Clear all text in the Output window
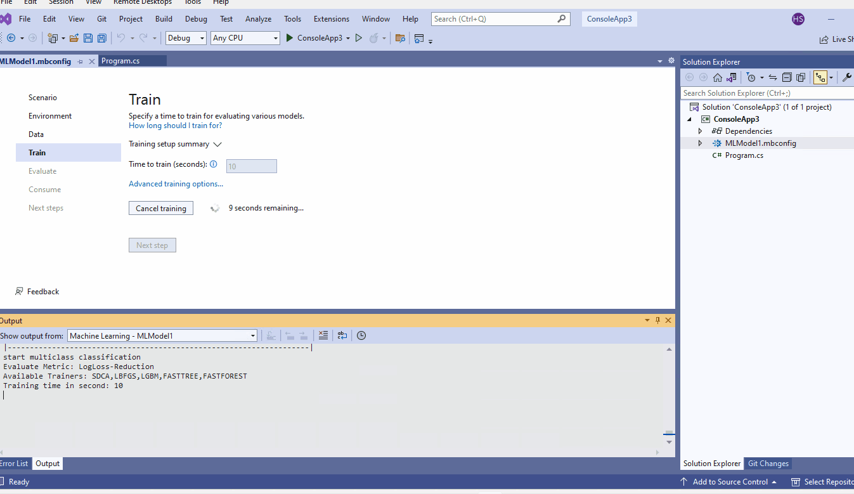 pos(323,335)
